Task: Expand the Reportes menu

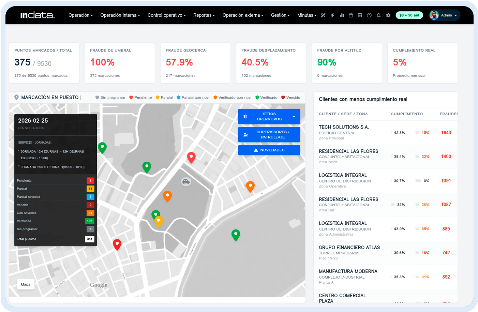Action: (204, 15)
